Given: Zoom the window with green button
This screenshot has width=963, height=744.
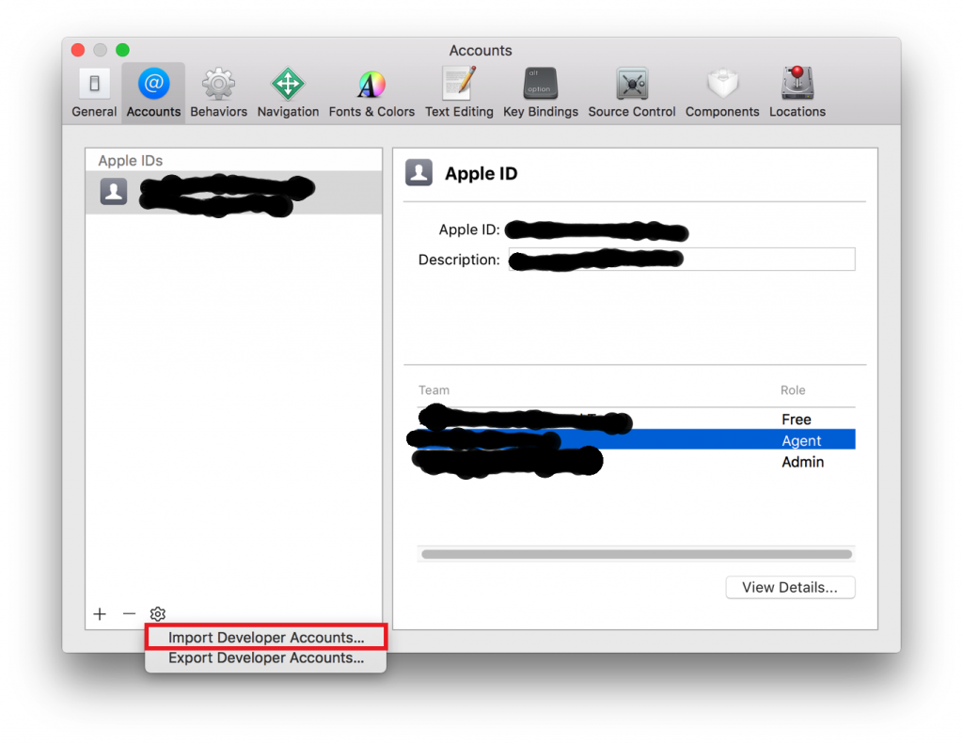Looking at the screenshot, I should click(123, 50).
